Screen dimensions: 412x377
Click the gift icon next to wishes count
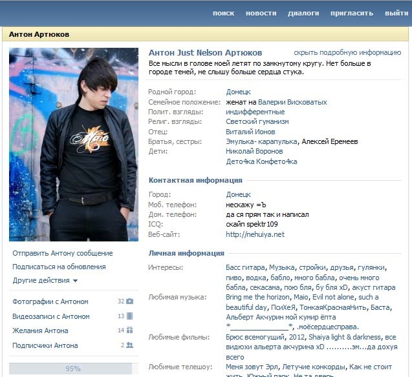point(130,331)
